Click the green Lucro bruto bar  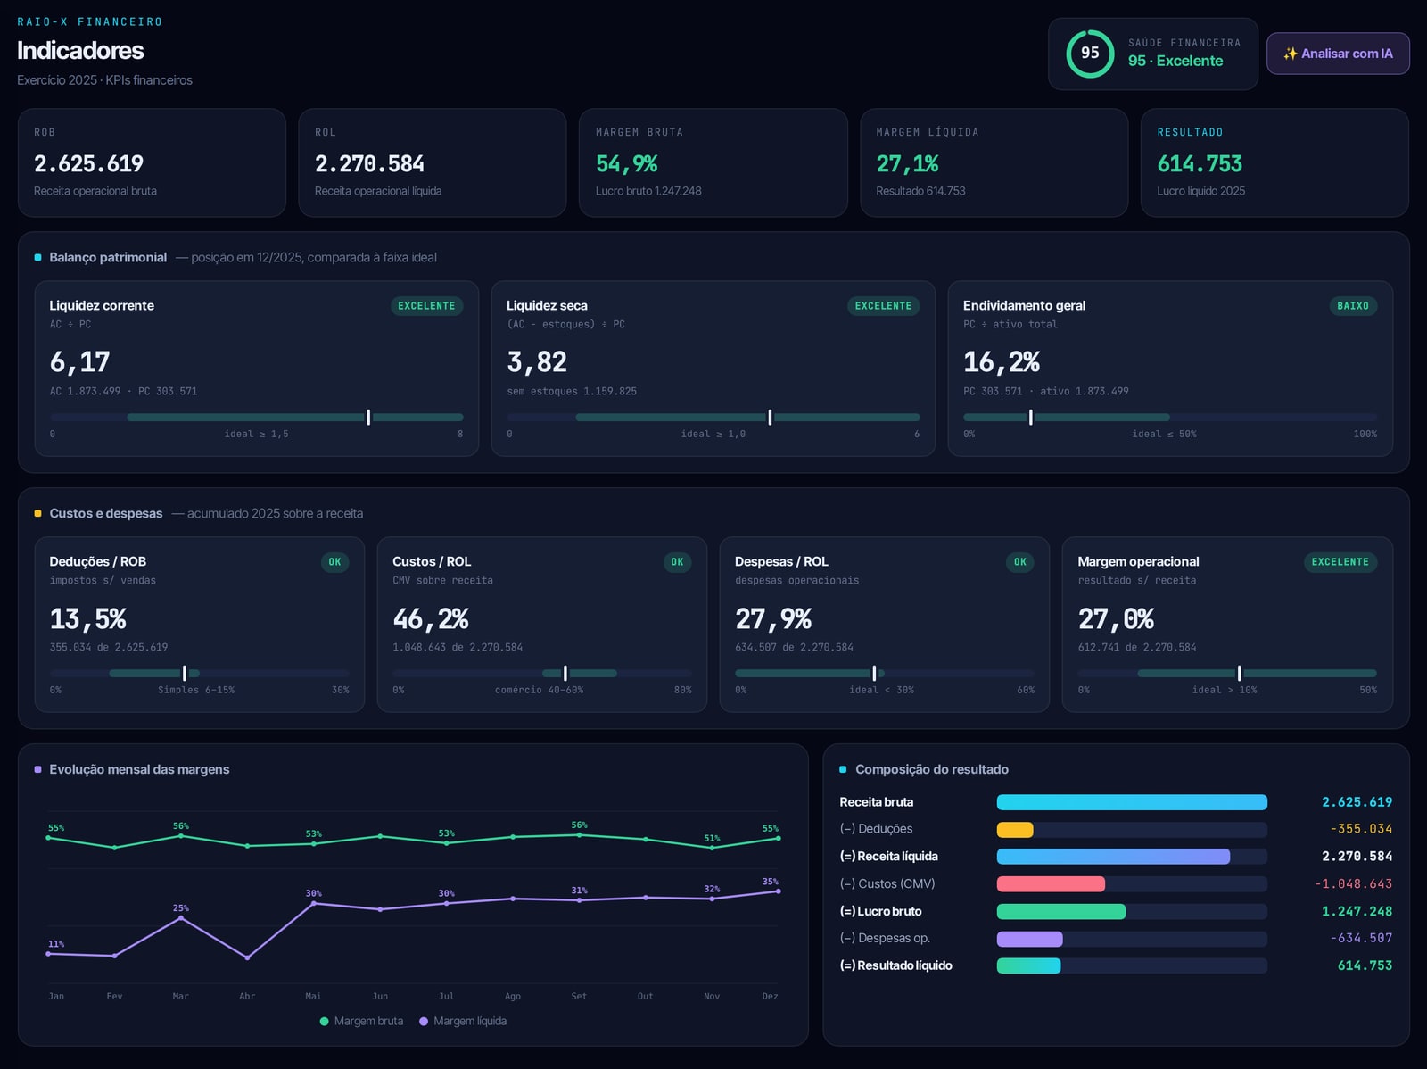tap(1061, 912)
